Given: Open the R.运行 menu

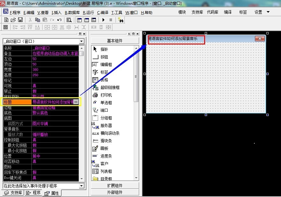Looking at the screenshot, I should [x=88, y=13].
